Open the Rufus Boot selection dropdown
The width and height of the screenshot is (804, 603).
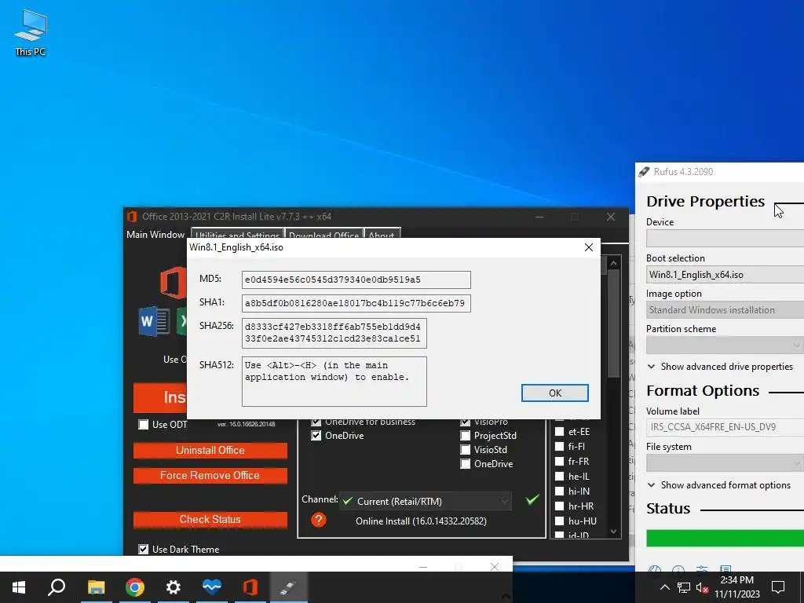point(725,274)
